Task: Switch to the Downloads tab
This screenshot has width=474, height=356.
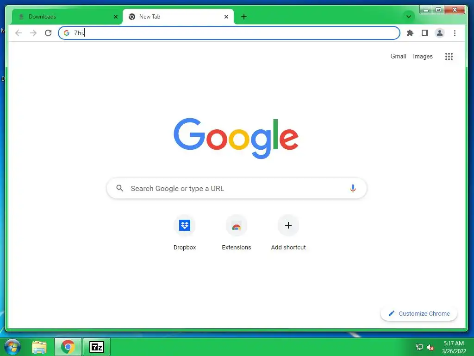Action: coord(67,17)
